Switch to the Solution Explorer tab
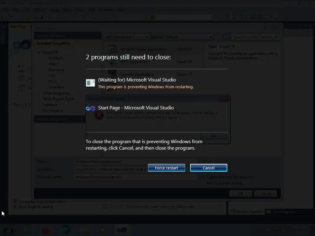Screen dimensions: 315x236 pyautogui.click(x=247, y=212)
